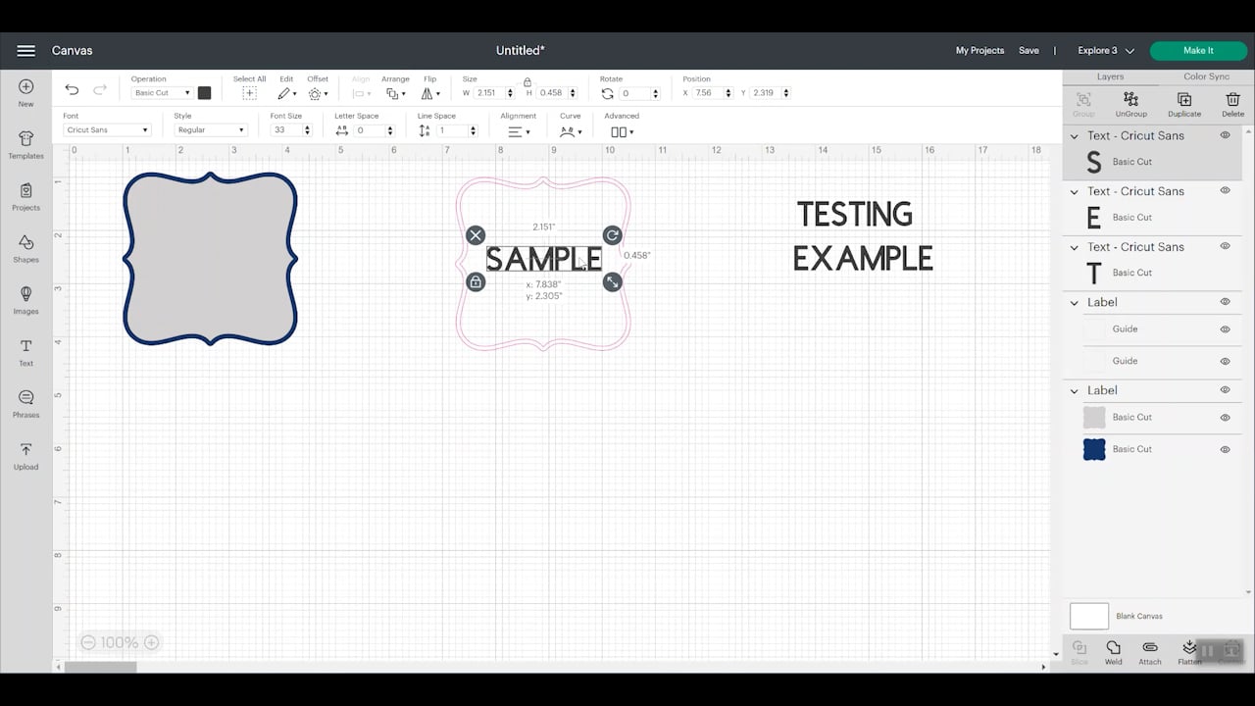Click the rotate handle on SAMPLE text

612,235
